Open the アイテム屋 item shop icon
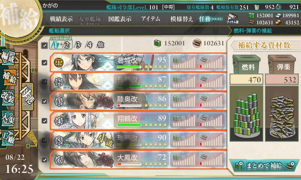The width and height of the screenshot is (301, 180). tap(233, 18)
